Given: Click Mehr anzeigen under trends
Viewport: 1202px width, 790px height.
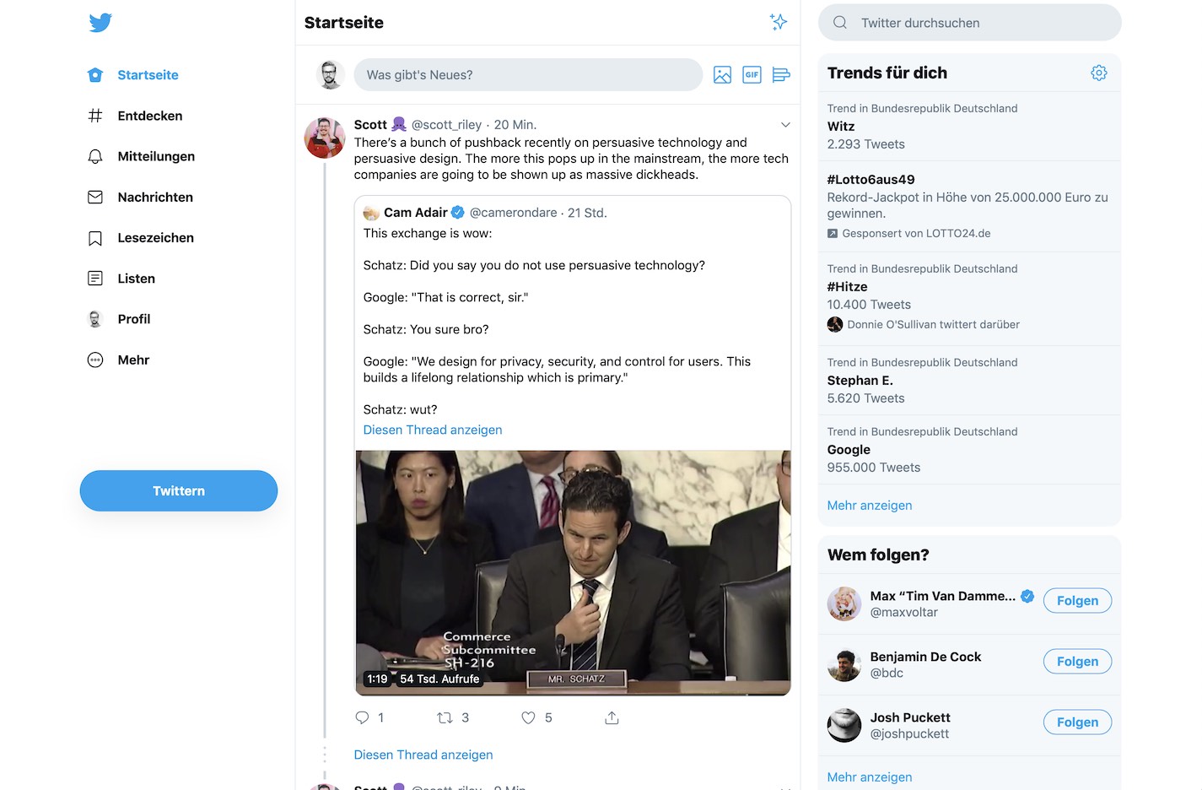Looking at the screenshot, I should (x=870, y=506).
